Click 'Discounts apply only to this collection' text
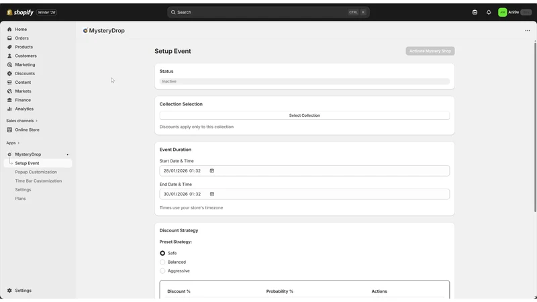 click(x=197, y=127)
